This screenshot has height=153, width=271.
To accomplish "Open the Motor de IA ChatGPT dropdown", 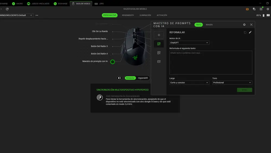I will pos(189,43).
